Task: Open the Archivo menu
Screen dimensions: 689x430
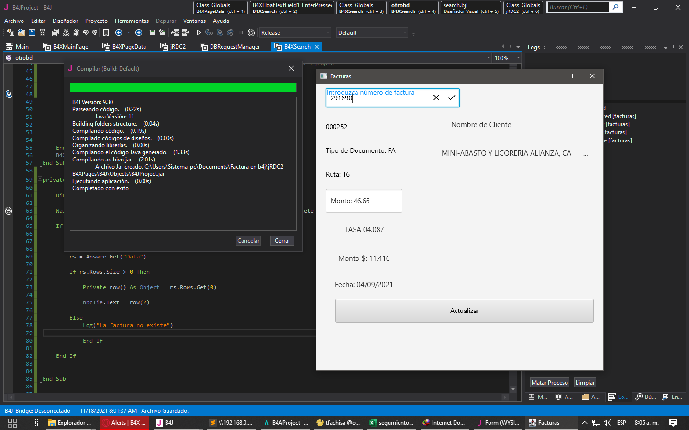Action: (x=14, y=21)
